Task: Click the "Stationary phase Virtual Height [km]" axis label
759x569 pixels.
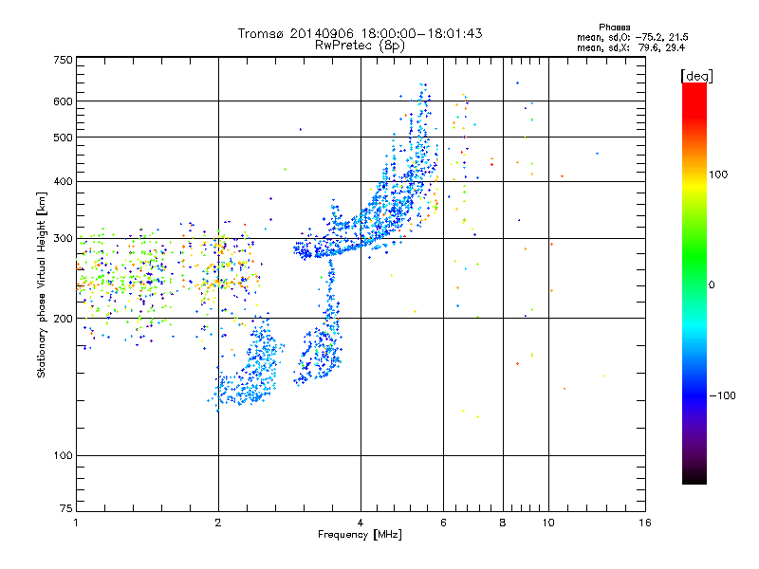Action: (42, 284)
